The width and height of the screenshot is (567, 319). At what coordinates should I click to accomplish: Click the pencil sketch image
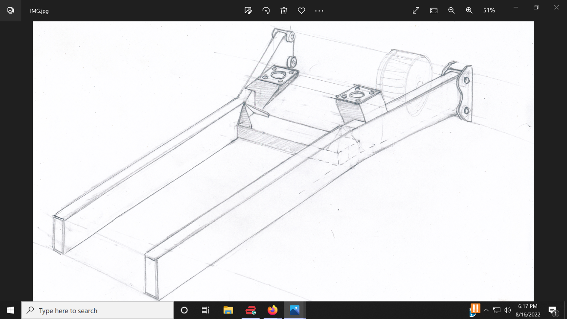point(283,161)
